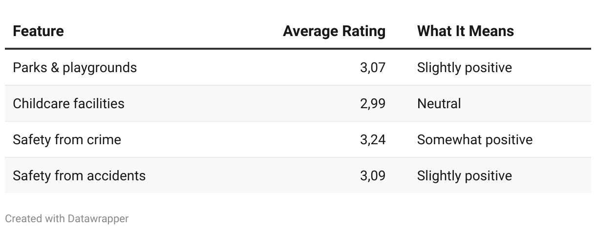
Task: Select the Childcare facilities row label
Action: point(68,103)
